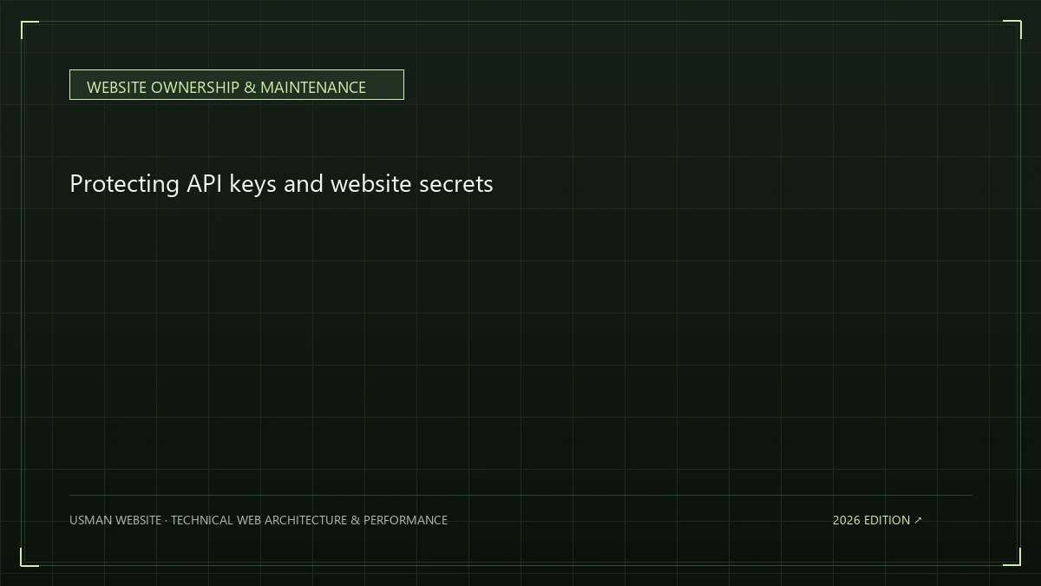
Task: Click the "2026 EDITION" footer text
Action: click(871, 520)
